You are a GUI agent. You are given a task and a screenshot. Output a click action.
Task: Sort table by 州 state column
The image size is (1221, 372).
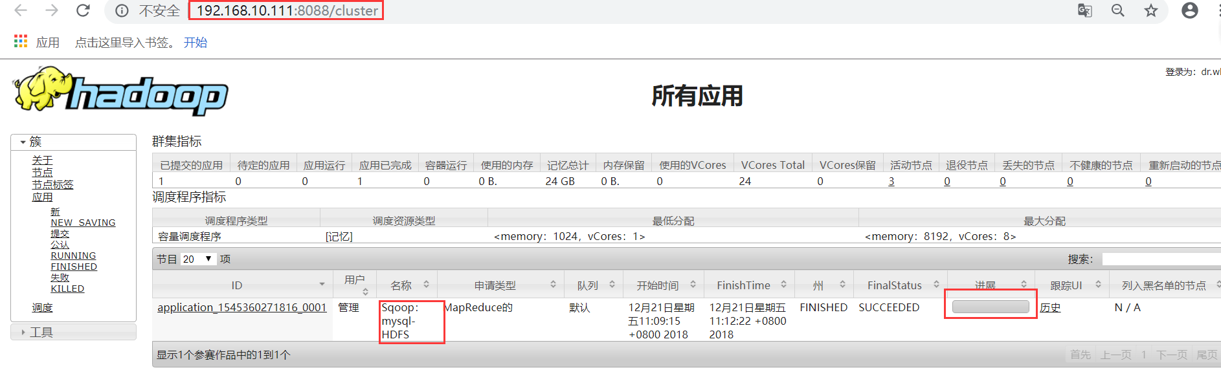tap(824, 285)
